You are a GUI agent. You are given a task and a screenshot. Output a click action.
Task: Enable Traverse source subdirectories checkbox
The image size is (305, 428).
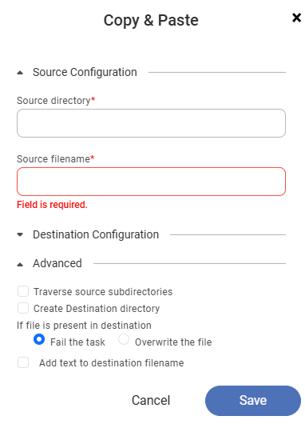pyautogui.click(x=23, y=291)
